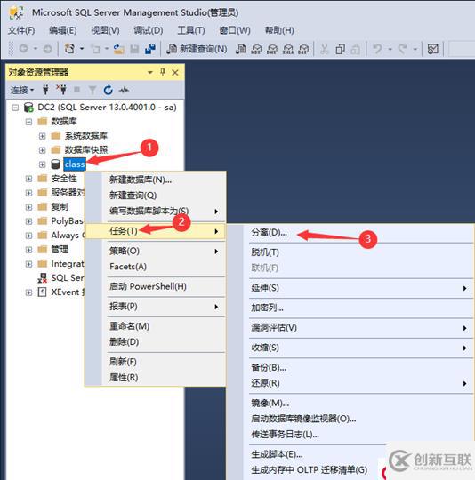Click the undo arrow toolbar icon

pos(377,49)
